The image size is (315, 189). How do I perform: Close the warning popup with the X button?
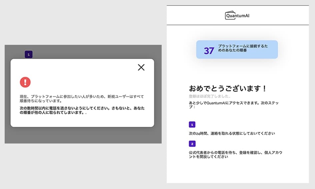(x=141, y=67)
